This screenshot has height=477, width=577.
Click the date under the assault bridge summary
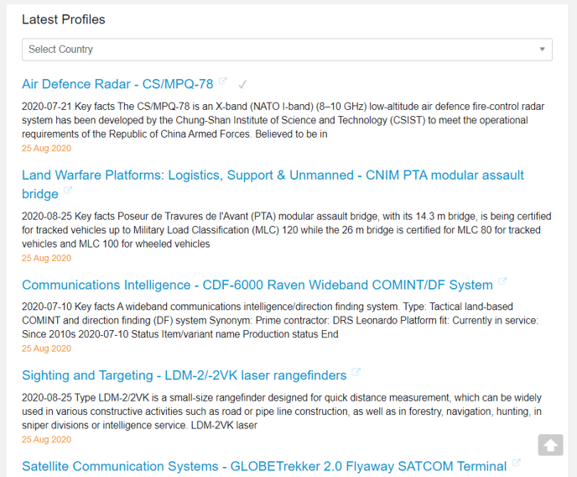46,259
